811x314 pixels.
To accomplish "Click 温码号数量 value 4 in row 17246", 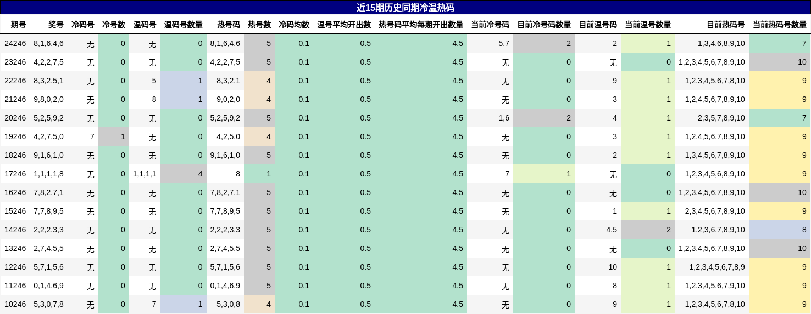I will click(x=200, y=174).
